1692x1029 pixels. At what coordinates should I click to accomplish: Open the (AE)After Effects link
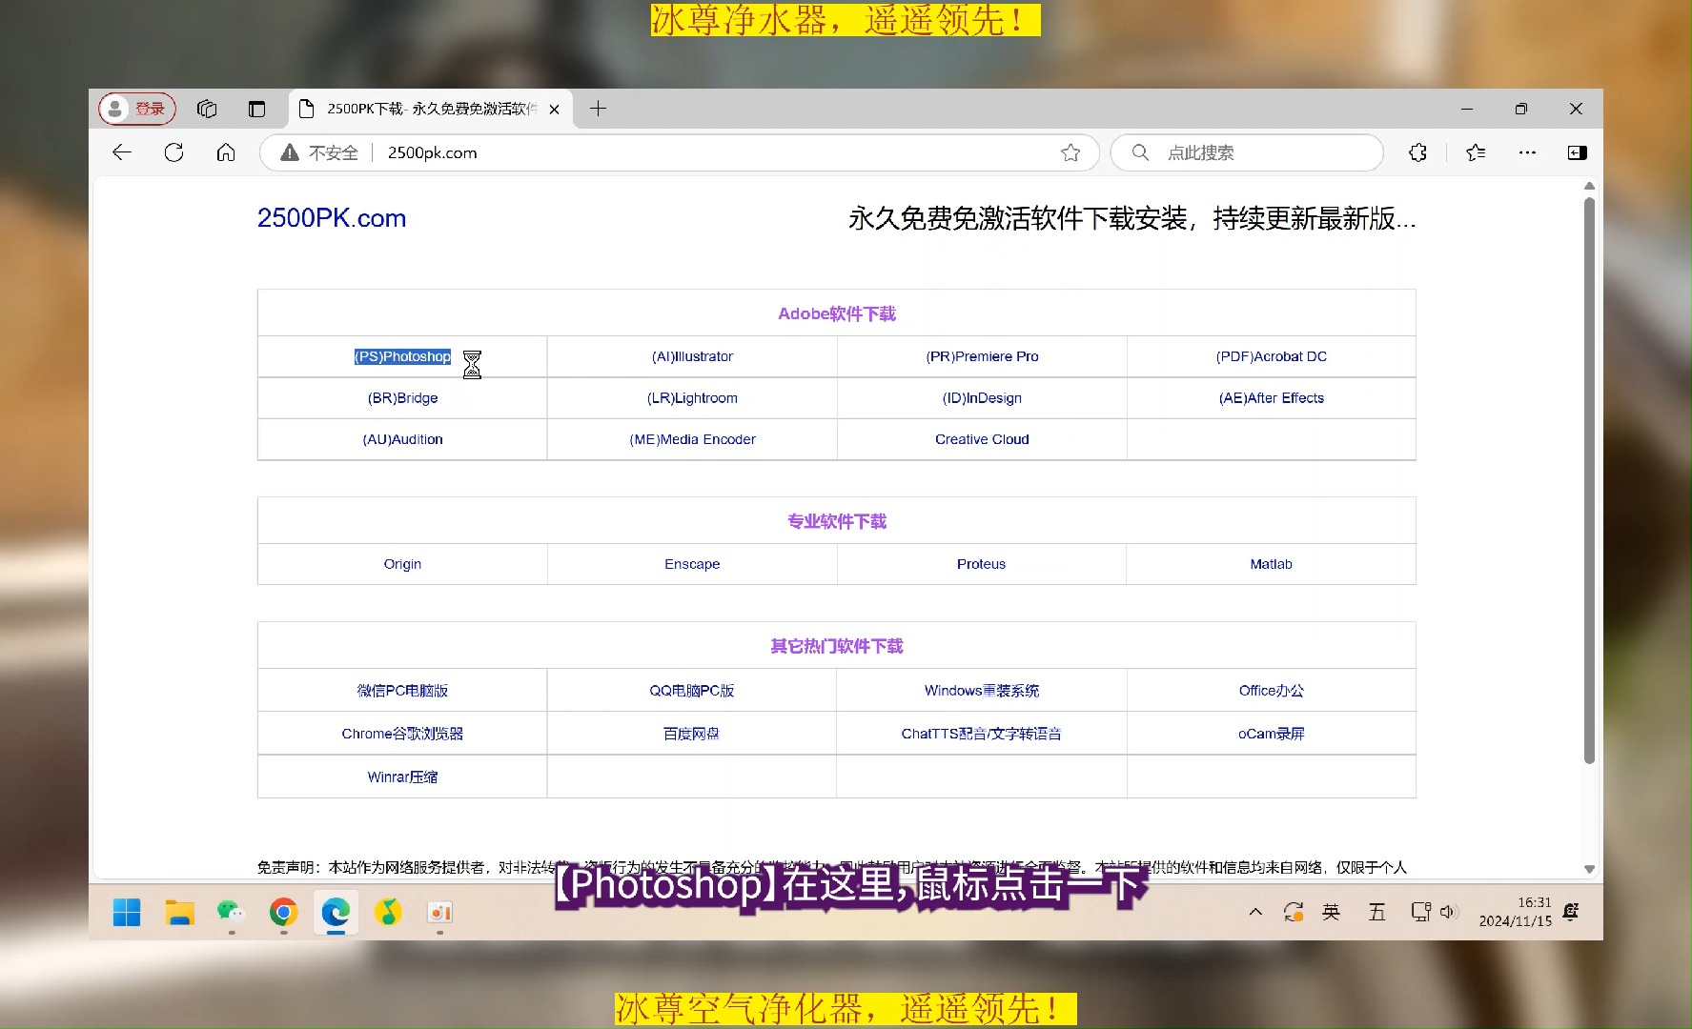(x=1272, y=398)
